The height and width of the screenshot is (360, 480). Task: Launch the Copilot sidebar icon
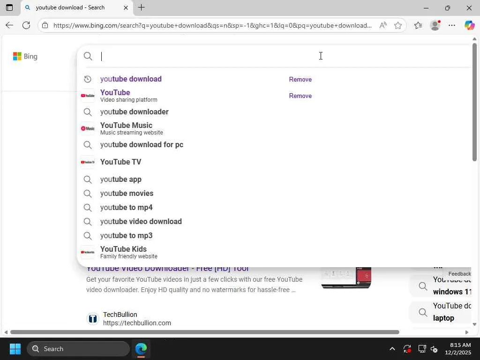tap(469, 25)
